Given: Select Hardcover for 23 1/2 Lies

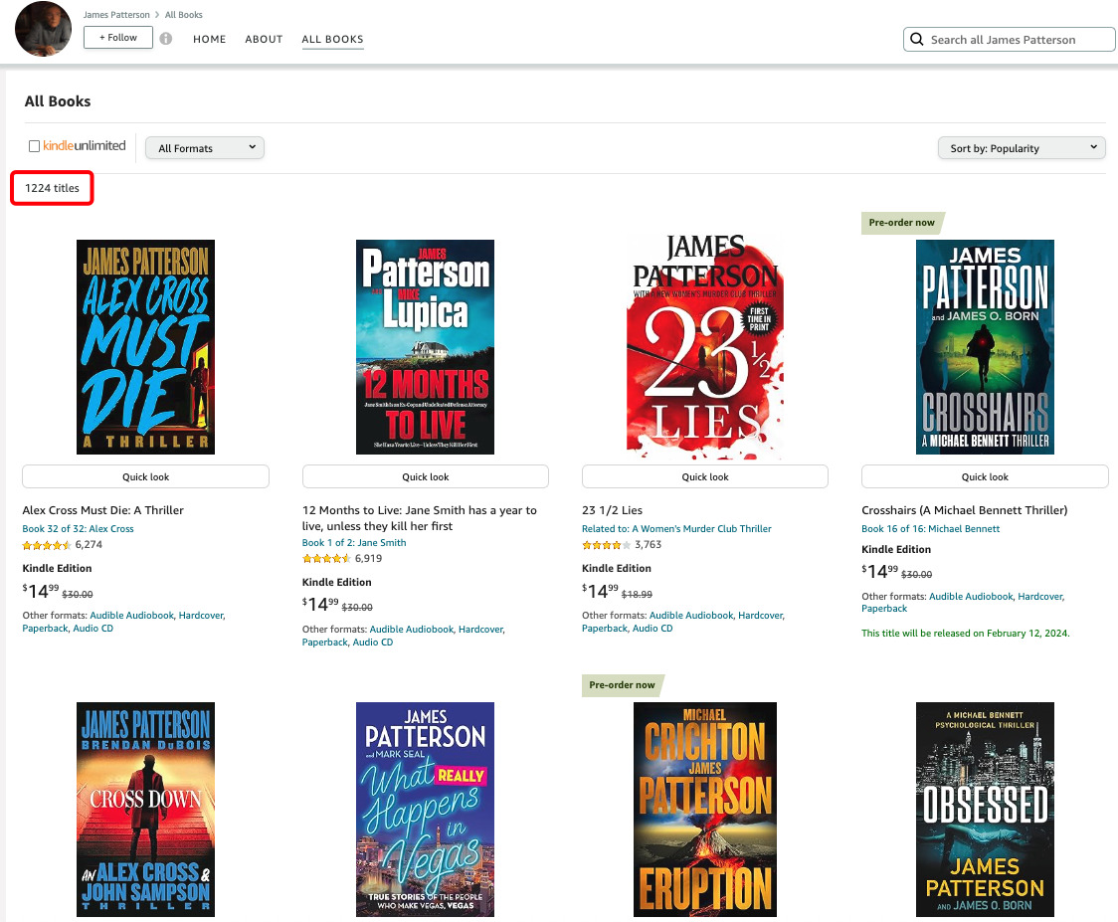Looking at the screenshot, I should click(x=760, y=616).
